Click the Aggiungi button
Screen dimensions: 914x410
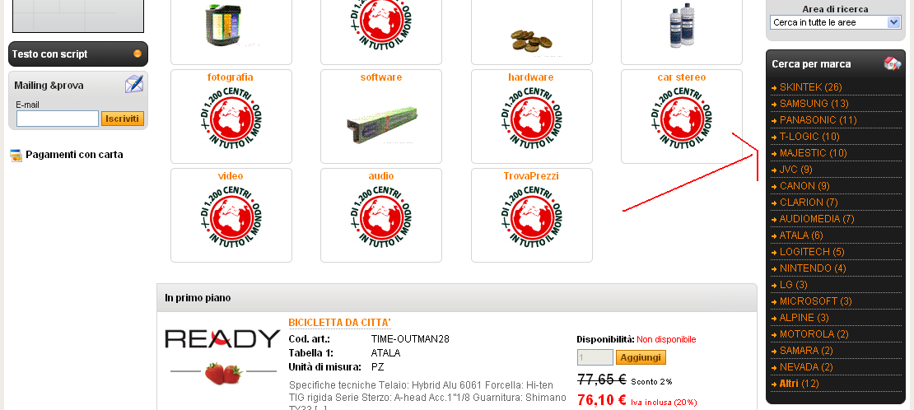(641, 357)
